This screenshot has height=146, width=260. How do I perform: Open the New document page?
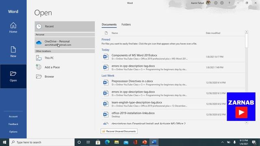click(13, 52)
